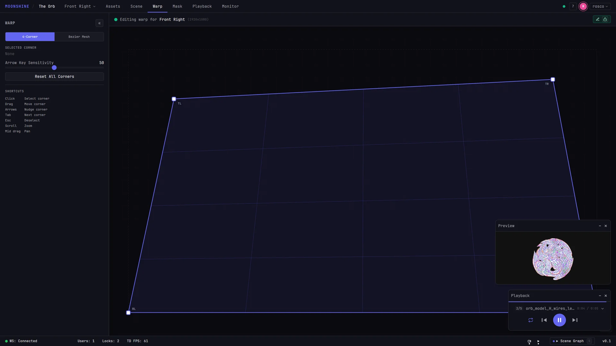616x346 pixels.
Task: Open the Monitor tab
Action: [230, 6]
